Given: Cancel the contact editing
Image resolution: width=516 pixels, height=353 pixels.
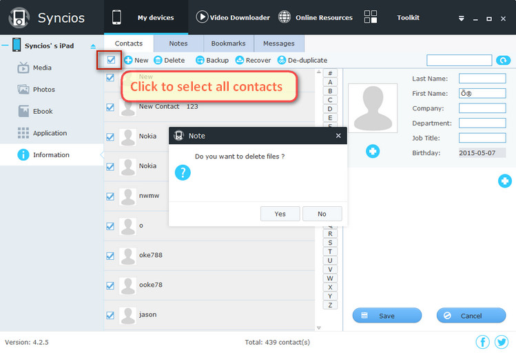Looking at the screenshot, I should coord(471,316).
